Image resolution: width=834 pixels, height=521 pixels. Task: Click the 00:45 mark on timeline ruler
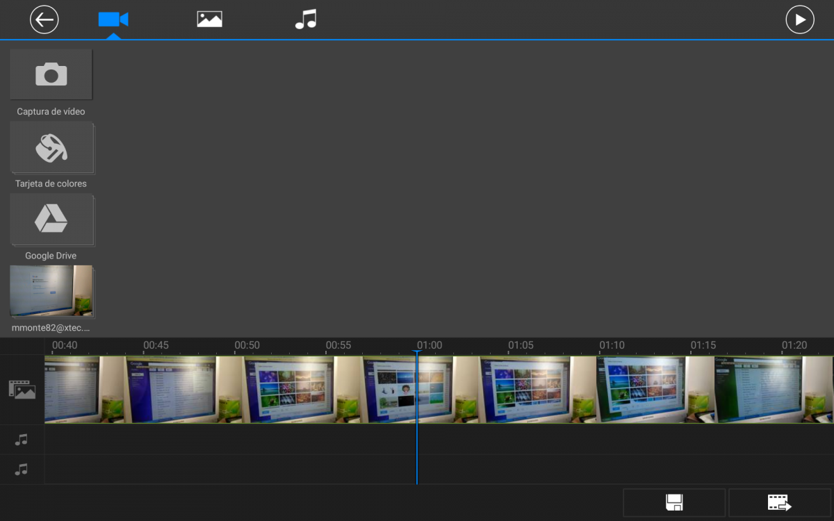pyautogui.click(x=156, y=345)
